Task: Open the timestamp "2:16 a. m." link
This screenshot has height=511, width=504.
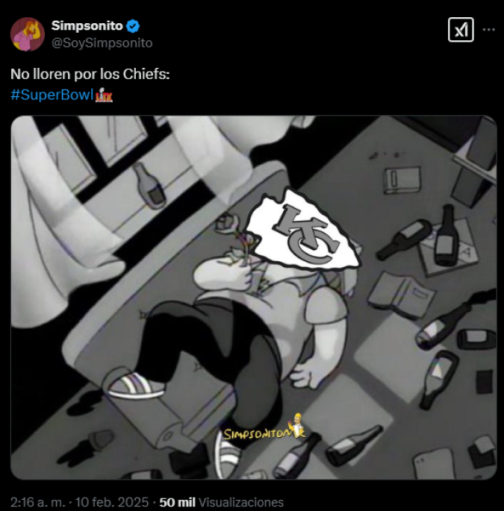Action: coord(36,502)
